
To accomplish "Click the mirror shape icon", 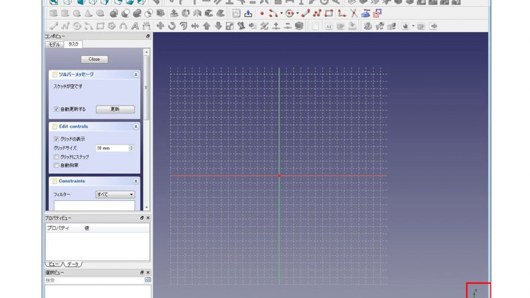I will 197,14.
